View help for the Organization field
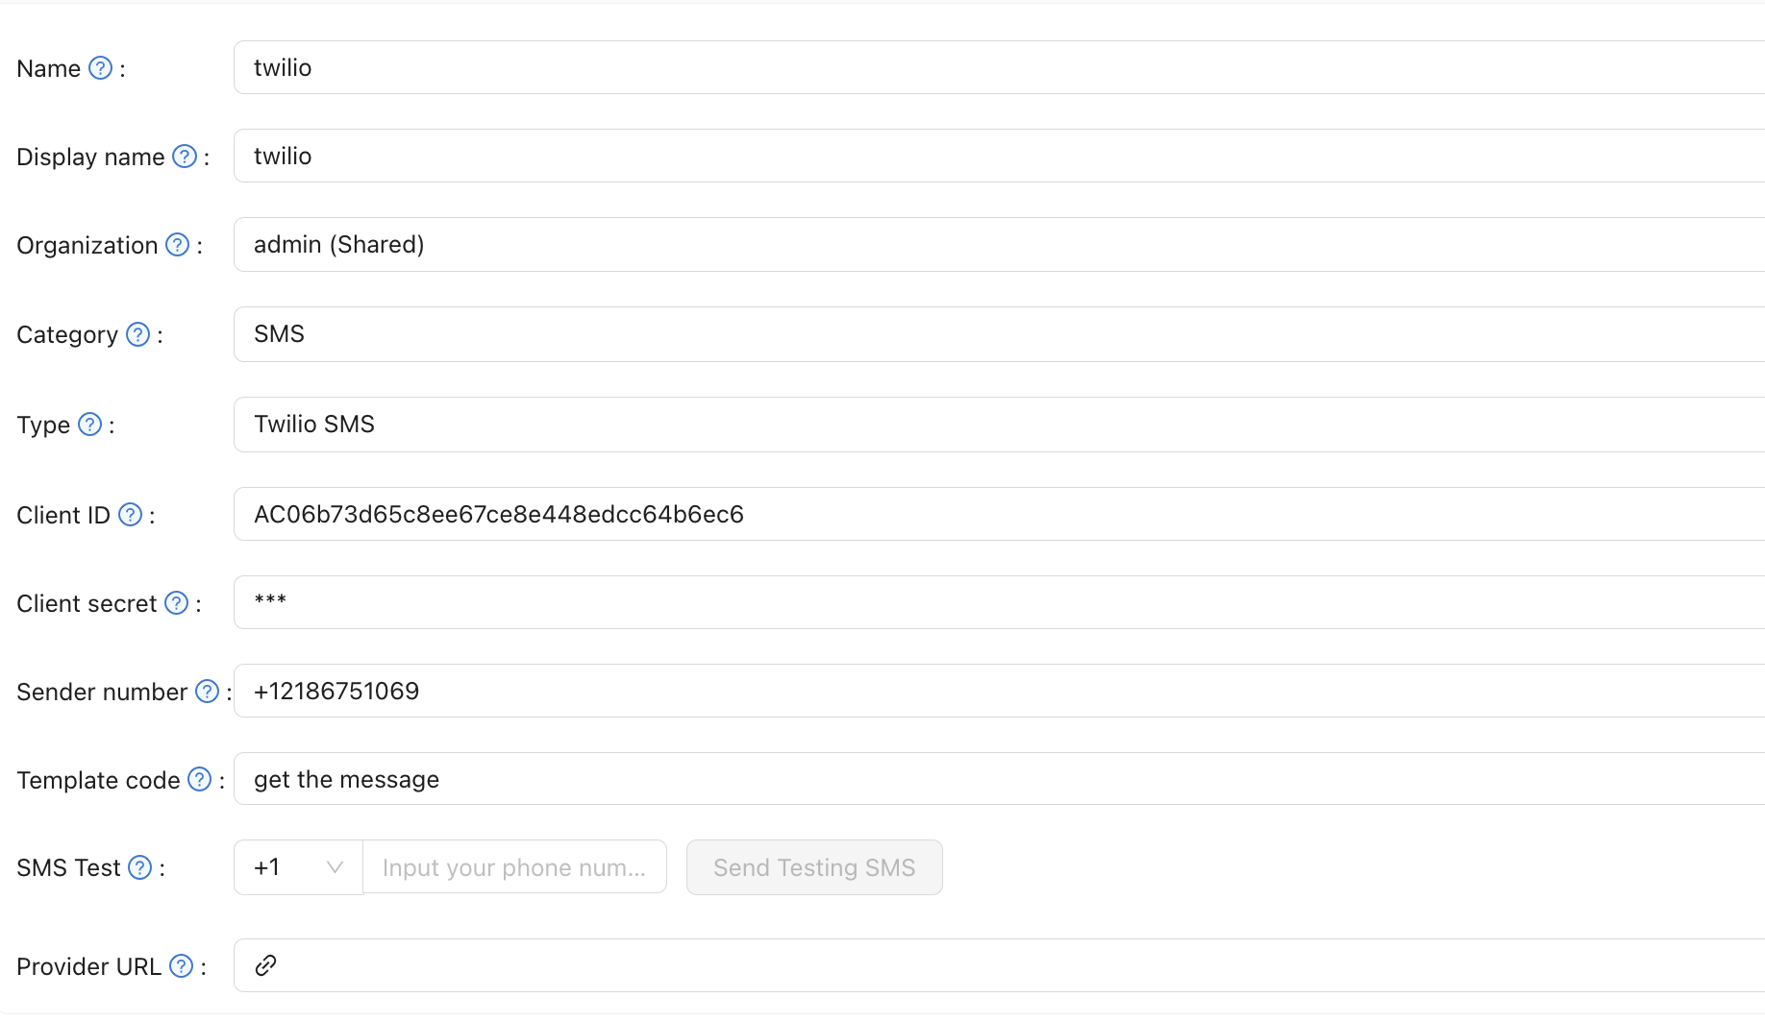 click(x=177, y=245)
